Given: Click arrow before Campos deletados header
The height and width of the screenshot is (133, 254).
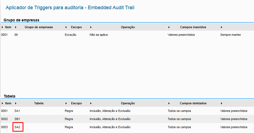Looking at the screenshot, I should coord(169,103).
